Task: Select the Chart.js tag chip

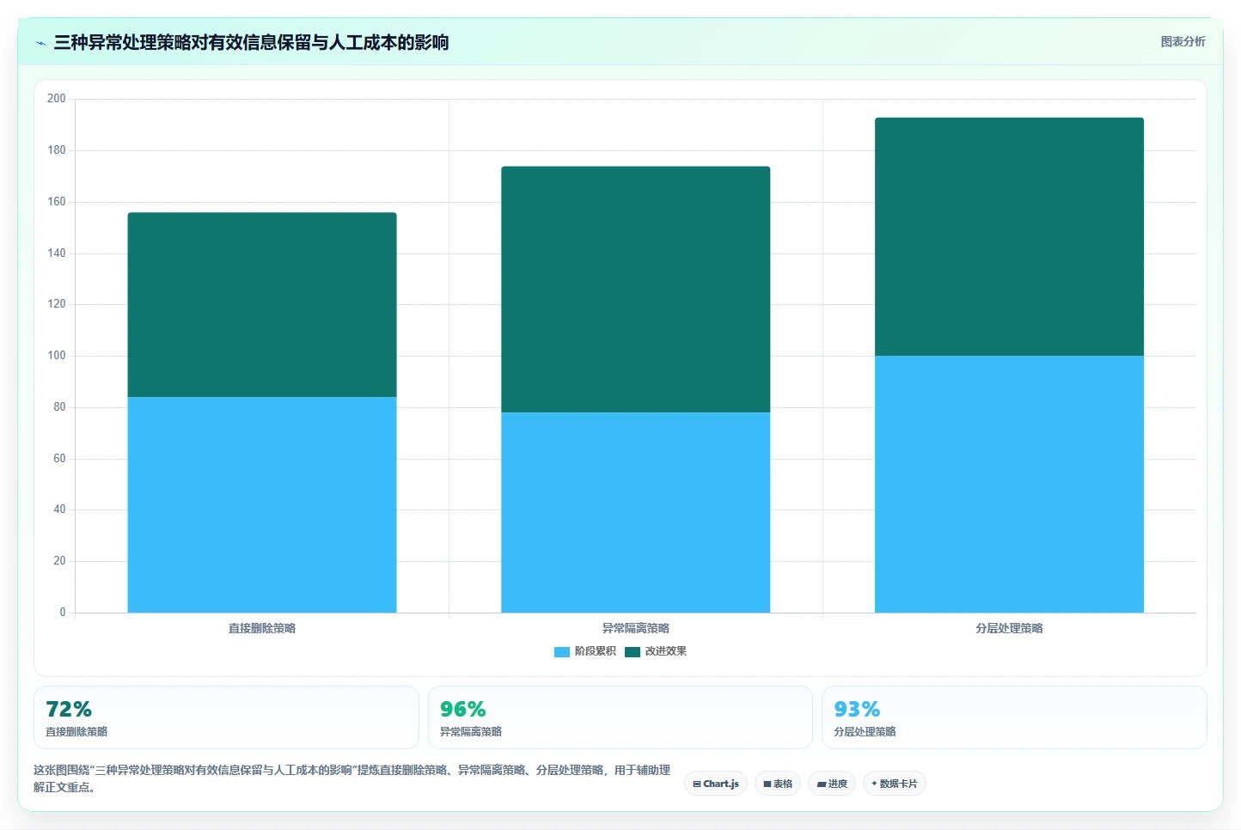Action: [716, 784]
